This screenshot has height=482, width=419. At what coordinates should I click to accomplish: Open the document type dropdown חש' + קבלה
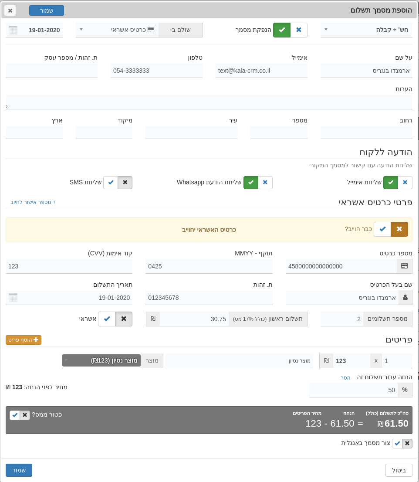click(x=366, y=30)
